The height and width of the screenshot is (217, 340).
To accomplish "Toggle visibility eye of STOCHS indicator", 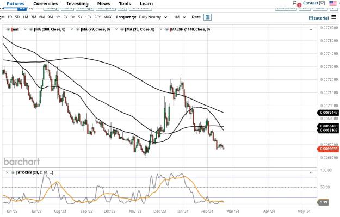I will [13, 173].
